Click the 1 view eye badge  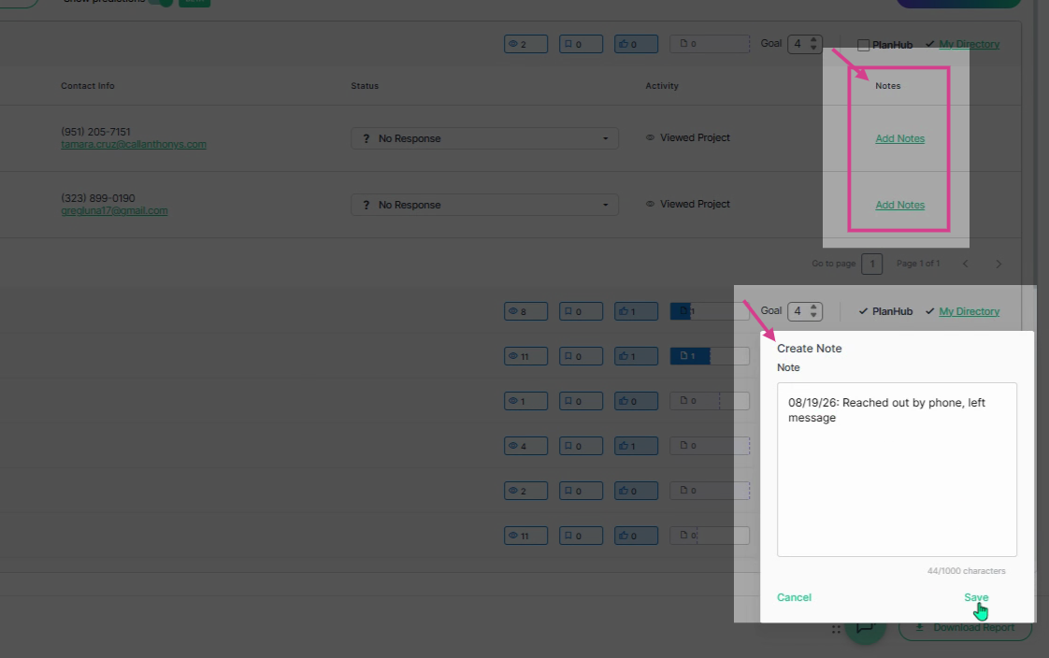(525, 401)
